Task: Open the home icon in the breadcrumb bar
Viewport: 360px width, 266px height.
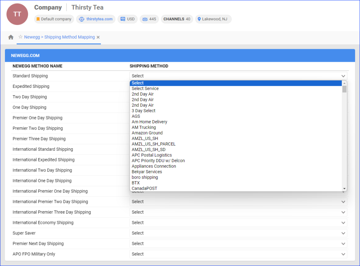Action: 11,37
